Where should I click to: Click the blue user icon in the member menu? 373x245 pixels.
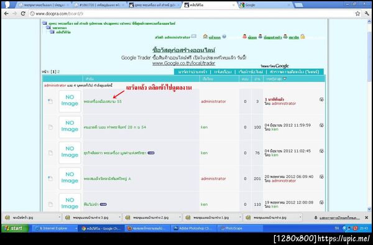coord(260,37)
